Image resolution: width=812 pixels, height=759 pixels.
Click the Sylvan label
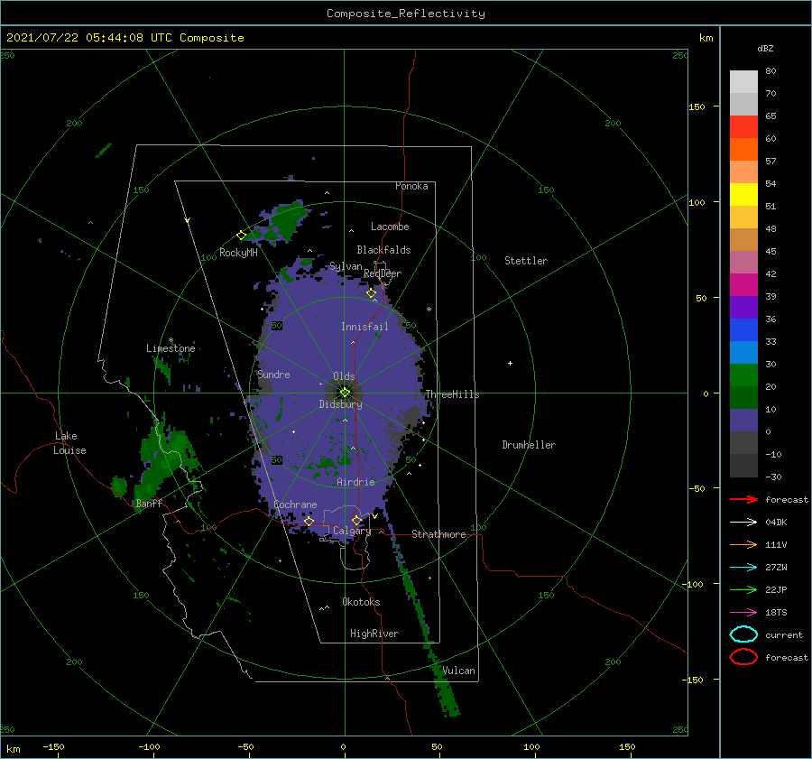[346, 266]
